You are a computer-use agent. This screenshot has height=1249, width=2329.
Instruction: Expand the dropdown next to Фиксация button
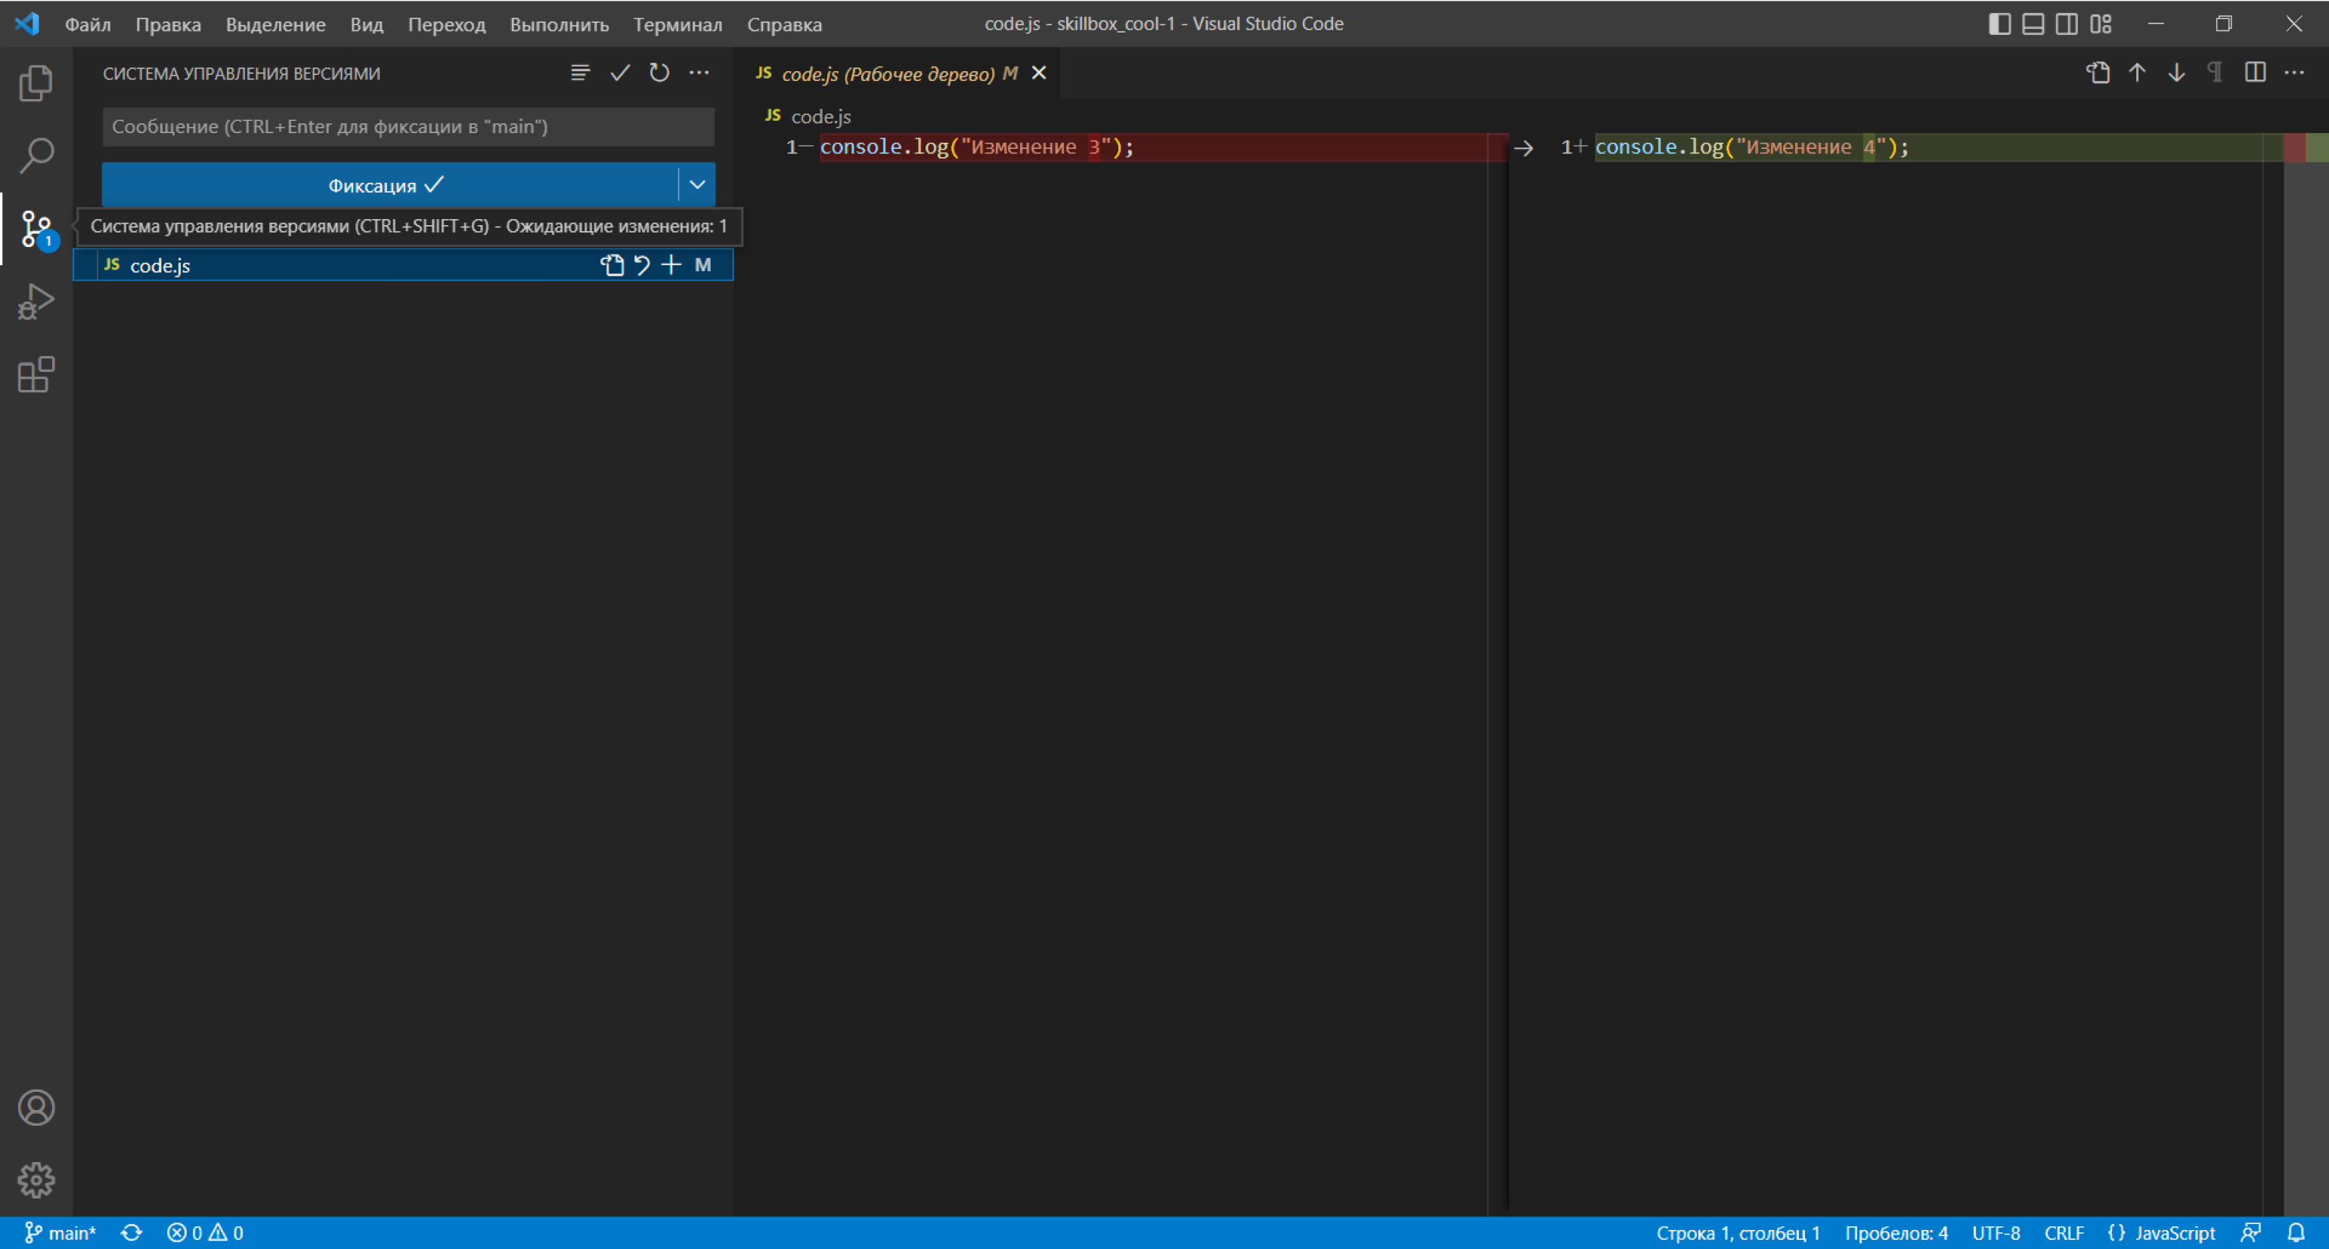697,185
